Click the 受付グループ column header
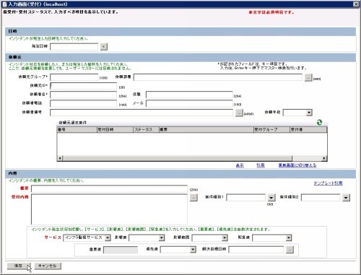 click(271, 129)
